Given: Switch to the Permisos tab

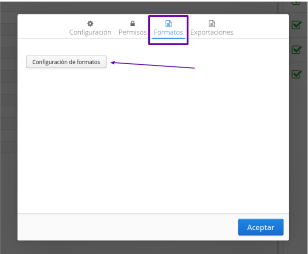Looking at the screenshot, I should 133,28.
